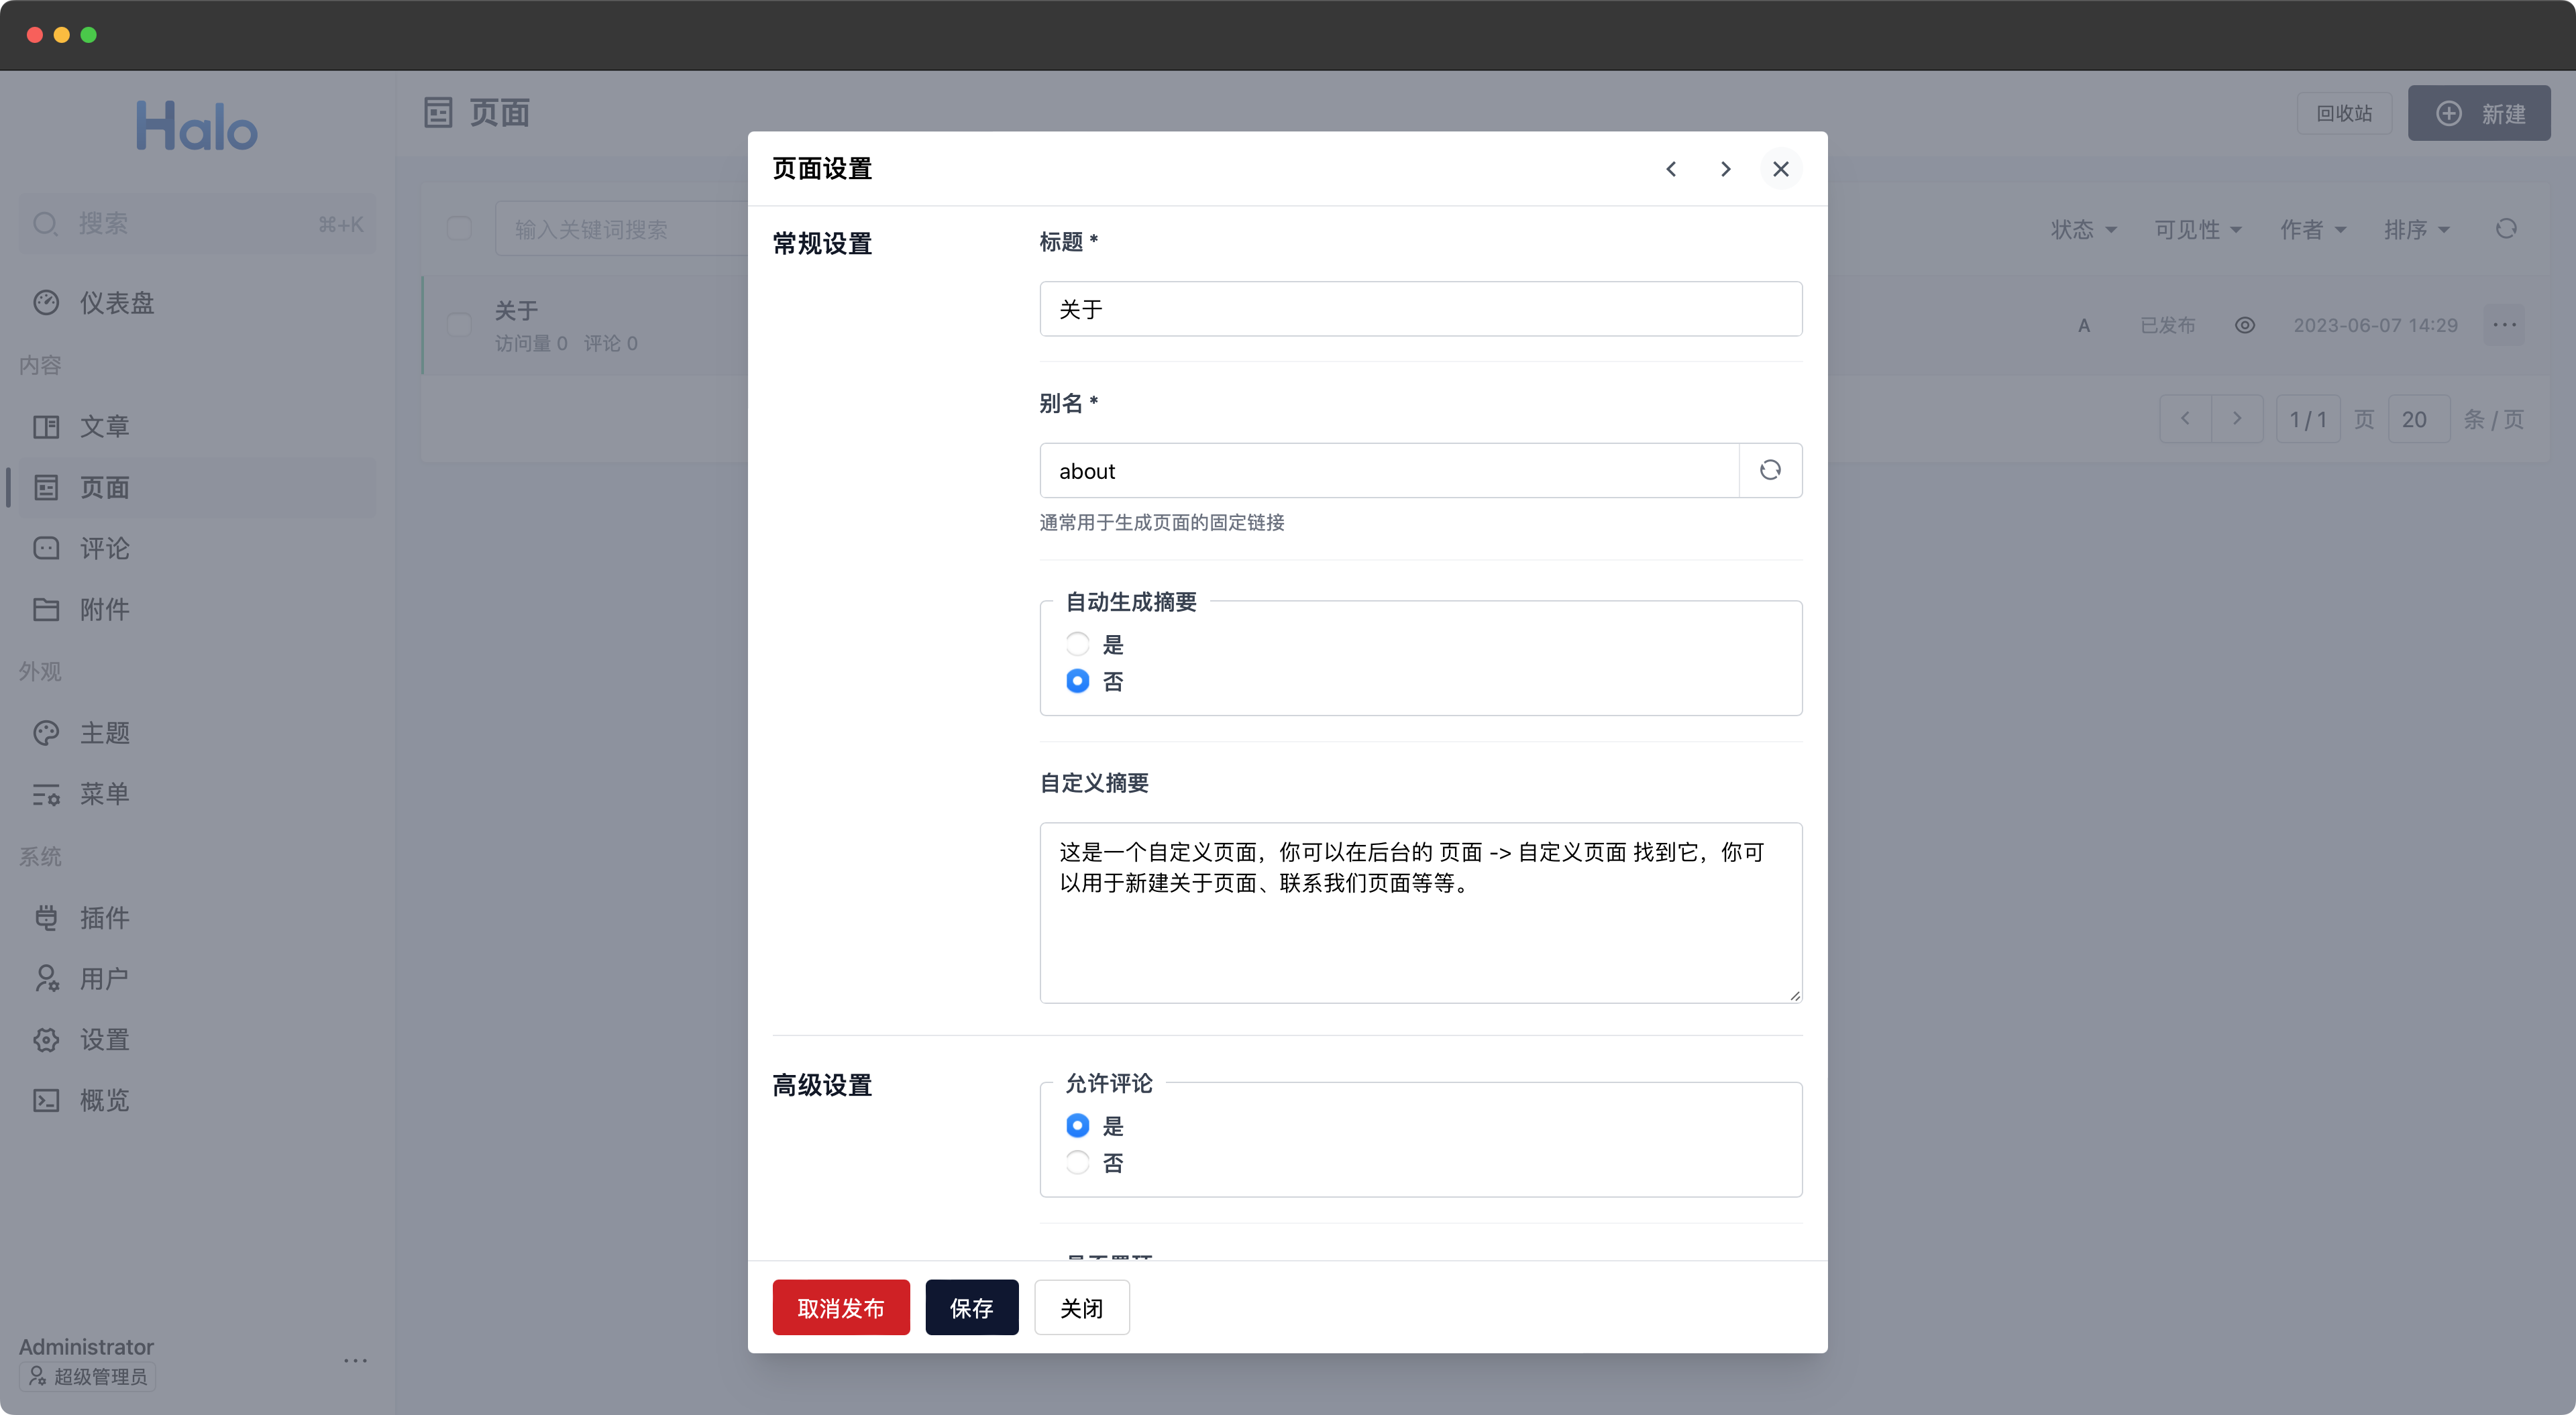This screenshot has width=2576, height=1415.
Task: Click the 自定义摘要 textarea
Action: [x=1420, y=913]
